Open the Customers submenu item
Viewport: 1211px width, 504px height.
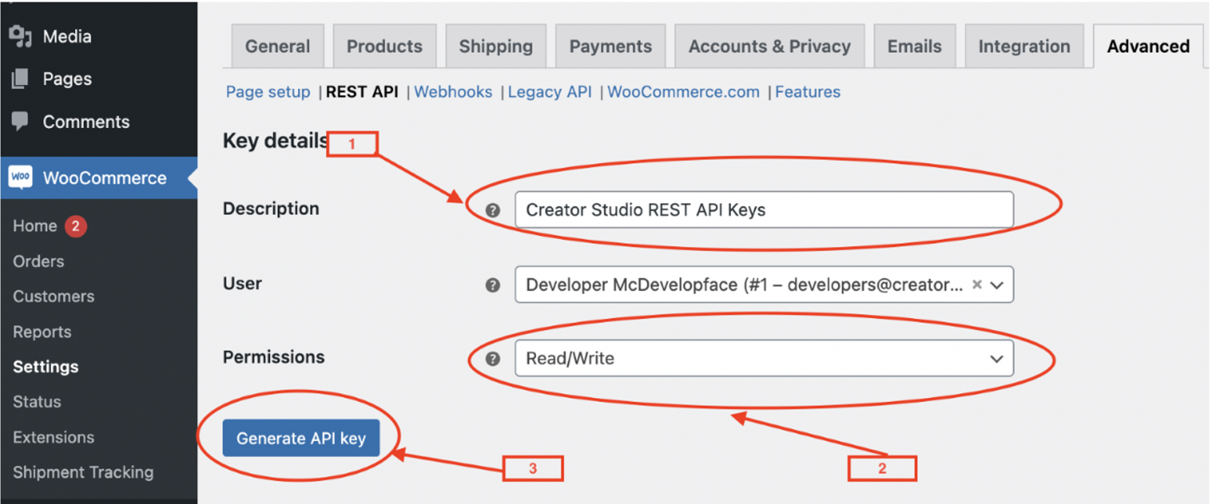click(x=54, y=296)
